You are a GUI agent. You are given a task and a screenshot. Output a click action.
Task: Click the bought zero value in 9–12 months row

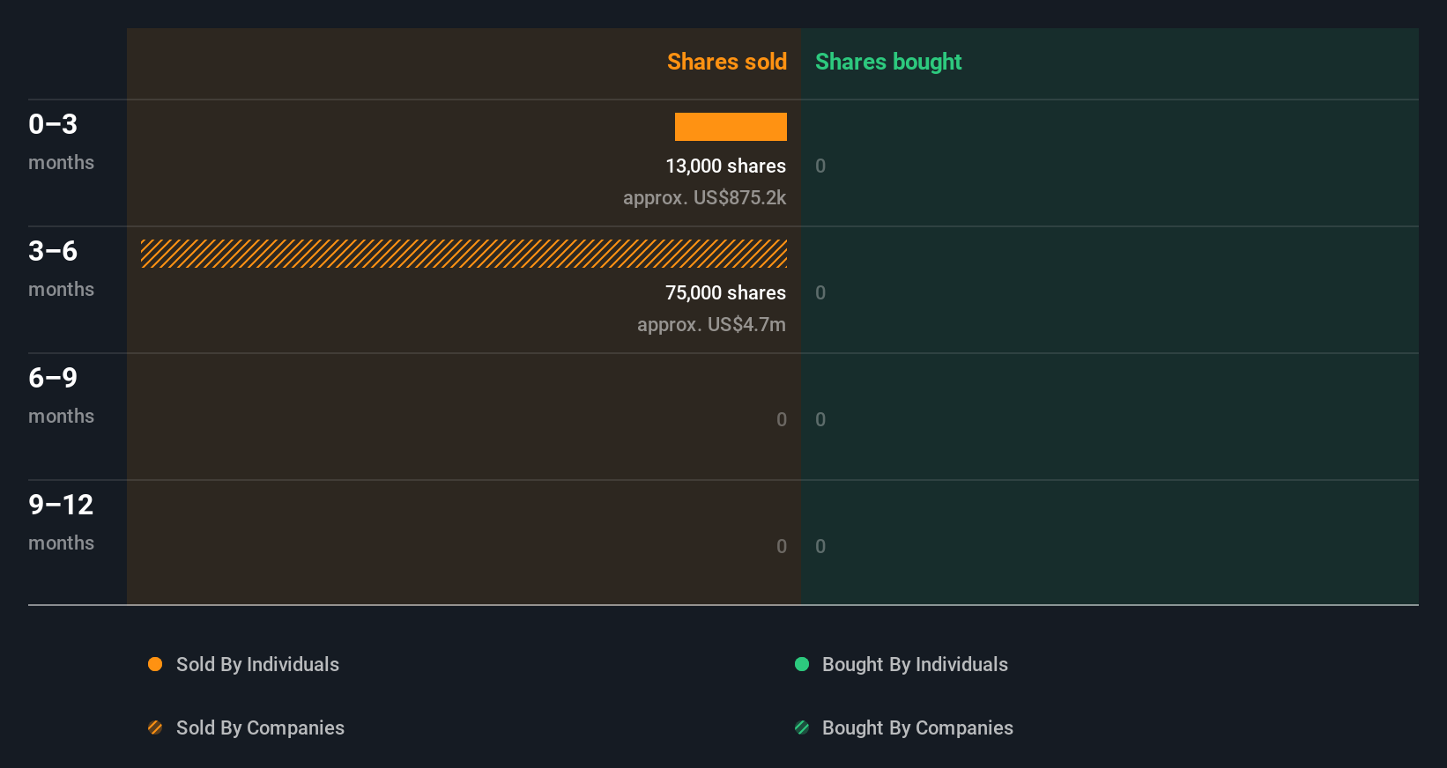[x=820, y=546]
